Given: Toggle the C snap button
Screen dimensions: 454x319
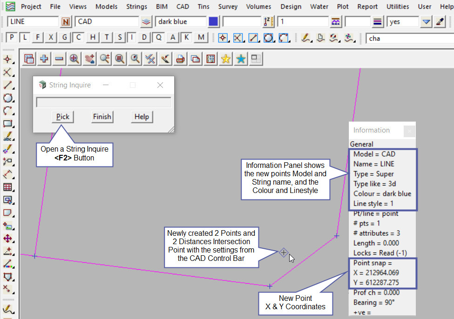Looking at the screenshot, I should coord(79,38).
